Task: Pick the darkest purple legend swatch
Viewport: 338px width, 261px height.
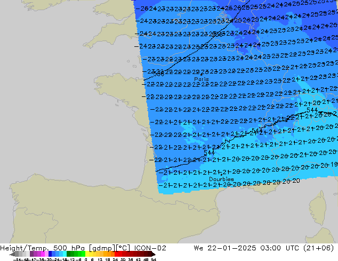Action: click(31, 254)
